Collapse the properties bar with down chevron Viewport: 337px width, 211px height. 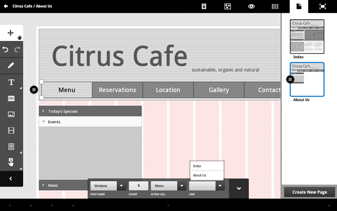coord(239,188)
